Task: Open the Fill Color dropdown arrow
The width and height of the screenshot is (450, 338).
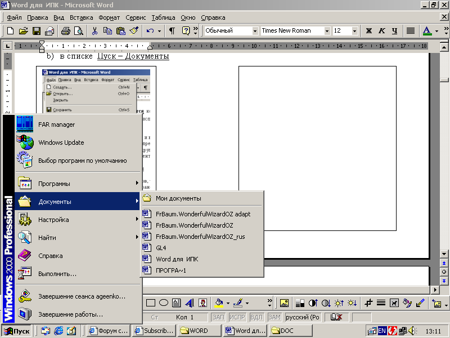Action: pos(228,303)
